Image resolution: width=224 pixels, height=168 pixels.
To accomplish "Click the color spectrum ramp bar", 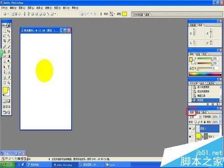I will click(205, 74).
